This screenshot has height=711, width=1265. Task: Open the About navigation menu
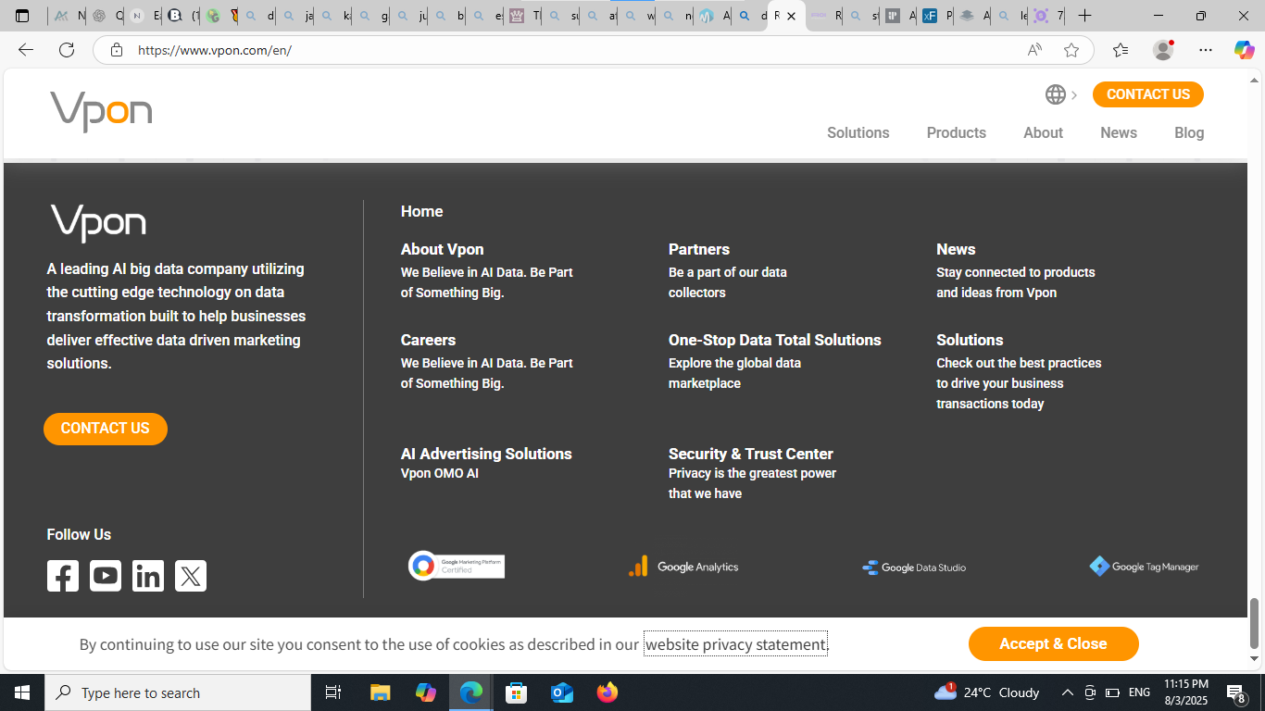[x=1043, y=132]
